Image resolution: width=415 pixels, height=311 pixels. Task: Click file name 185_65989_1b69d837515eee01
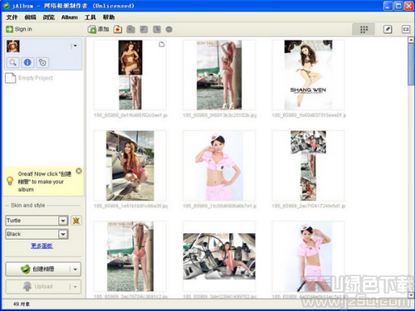[309, 115]
